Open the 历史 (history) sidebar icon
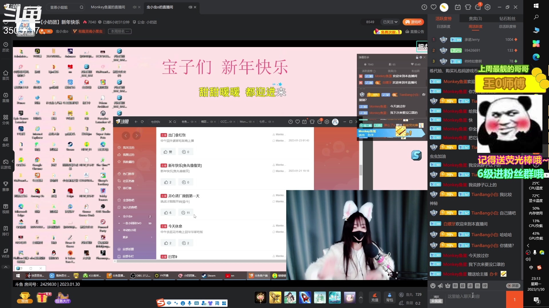Screen dimensions: 549x308 (x=5, y=46)
